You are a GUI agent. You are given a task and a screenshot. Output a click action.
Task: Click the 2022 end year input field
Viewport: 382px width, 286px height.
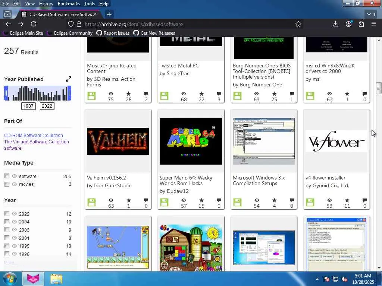47,106
